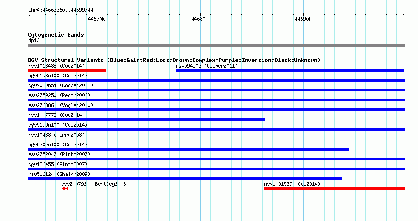Select the nsv10488 (Perry2008) label

56,135
